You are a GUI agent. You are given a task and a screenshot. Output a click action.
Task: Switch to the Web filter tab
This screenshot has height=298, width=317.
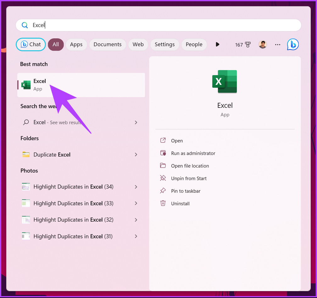point(138,44)
